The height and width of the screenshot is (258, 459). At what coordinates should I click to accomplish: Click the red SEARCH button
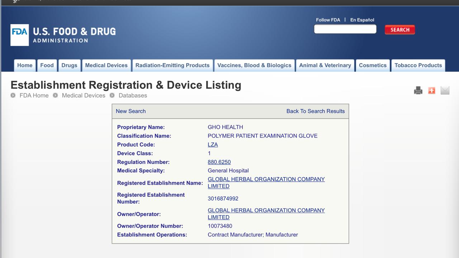click(400, 30)
